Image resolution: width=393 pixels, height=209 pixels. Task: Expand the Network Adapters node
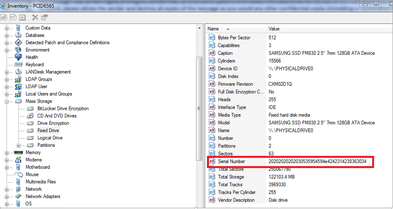click(x=7, y=197)
